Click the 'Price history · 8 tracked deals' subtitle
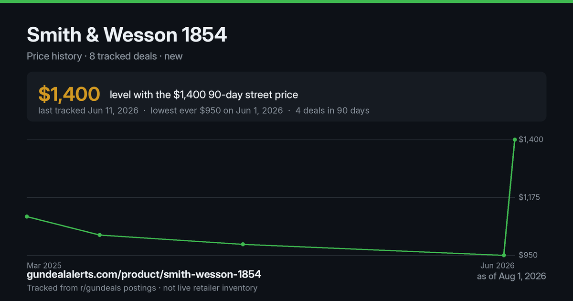 (92, 56)
